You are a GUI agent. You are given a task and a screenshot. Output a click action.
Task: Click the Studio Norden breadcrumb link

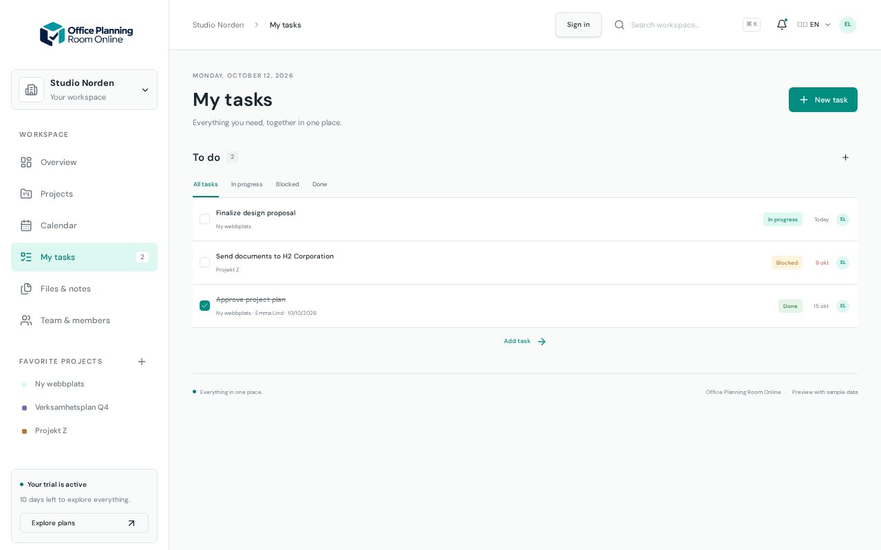[218, 25]
